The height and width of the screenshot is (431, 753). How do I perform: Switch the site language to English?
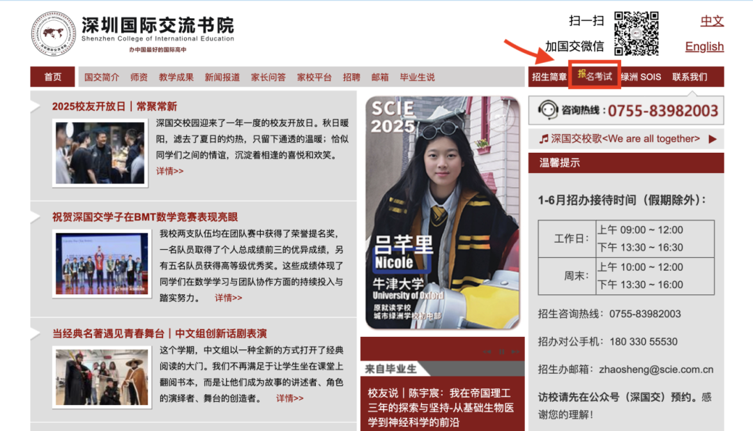tap(704, 46)
